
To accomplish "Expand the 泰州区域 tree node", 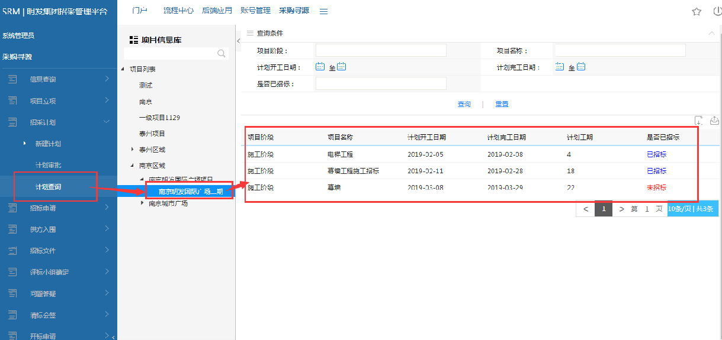I will tap(132, 150).
